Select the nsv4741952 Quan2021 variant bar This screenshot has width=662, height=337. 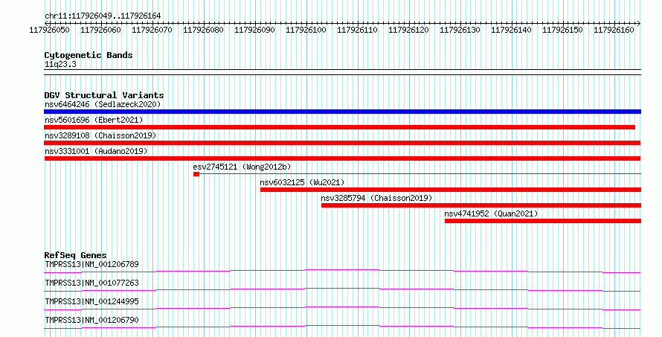pyautogui.click(x=543, y=221)
